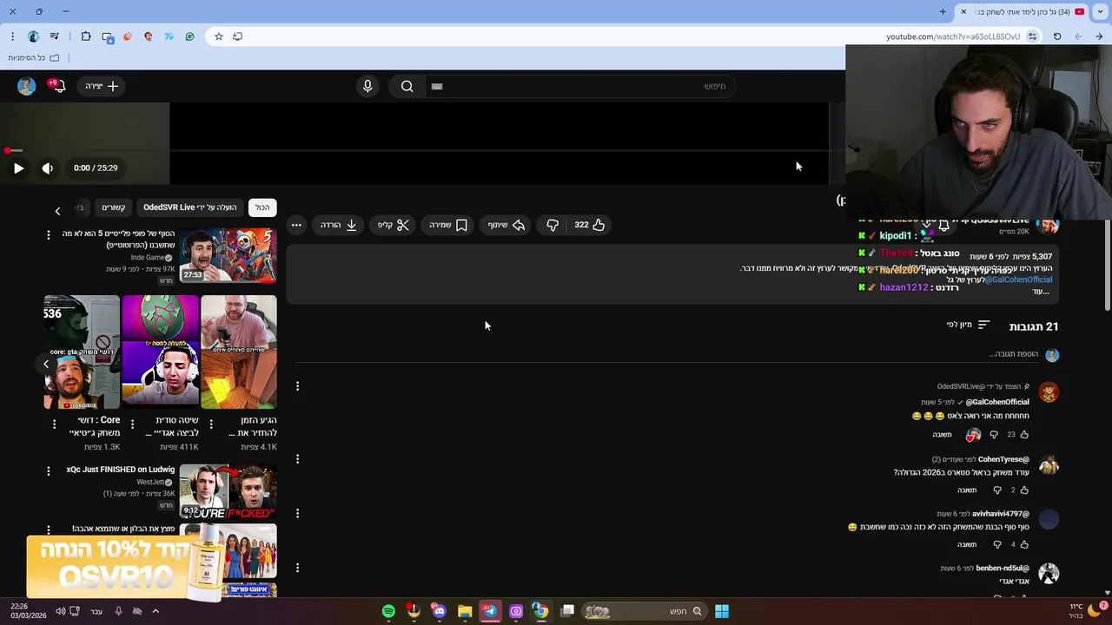Open Spotify from the taskbar
Screen dimensions: 1112x625
[388, 611]
